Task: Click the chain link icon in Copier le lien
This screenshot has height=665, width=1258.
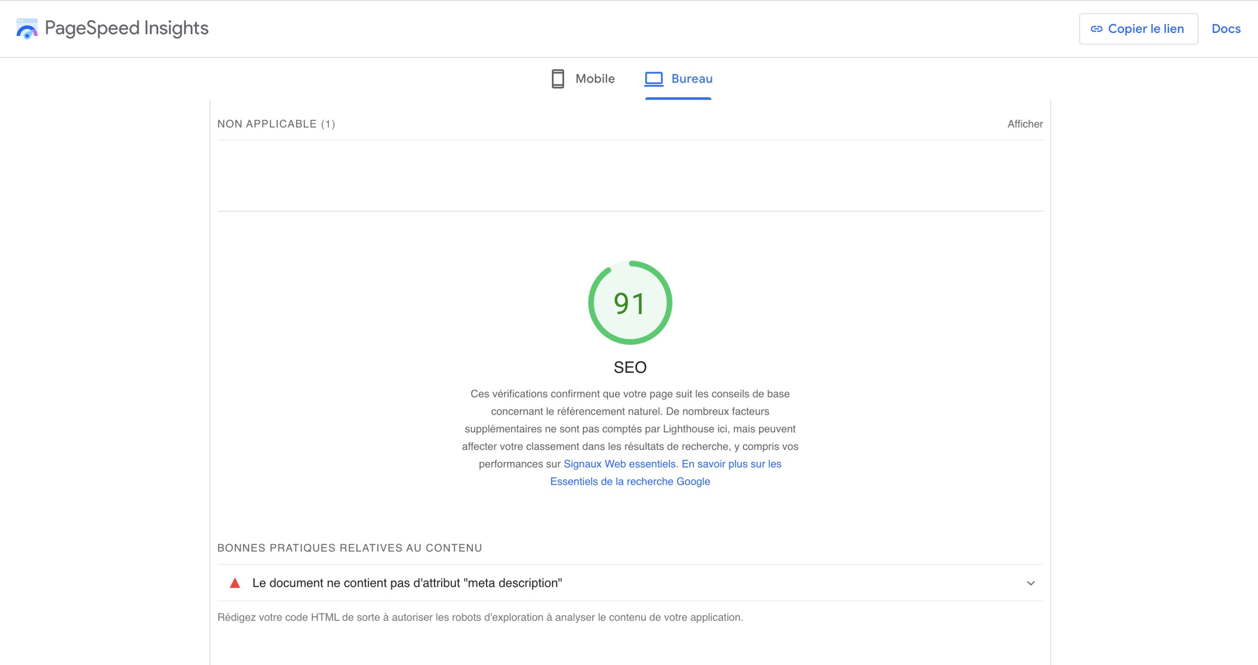Action: click(x=1096, y=29)
